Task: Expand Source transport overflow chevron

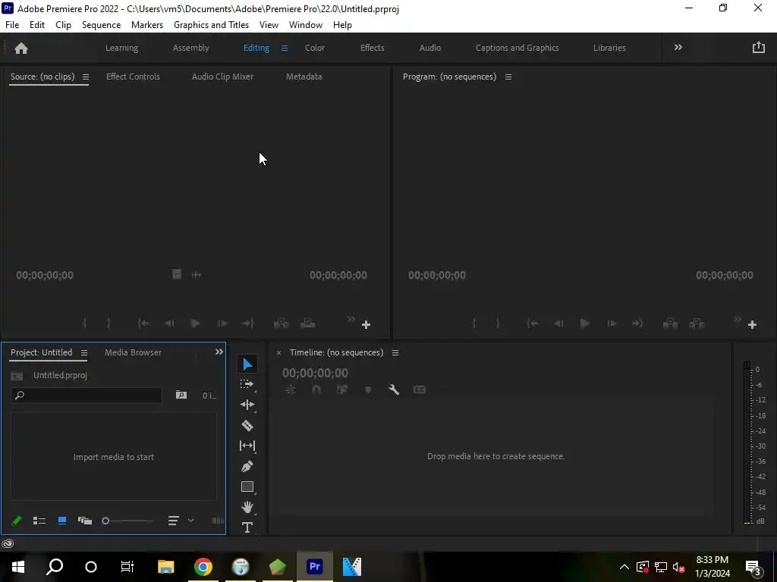Action: 351,319
